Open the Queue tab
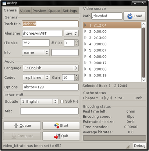This screenshot has height=151, width=149. [54, 11]
